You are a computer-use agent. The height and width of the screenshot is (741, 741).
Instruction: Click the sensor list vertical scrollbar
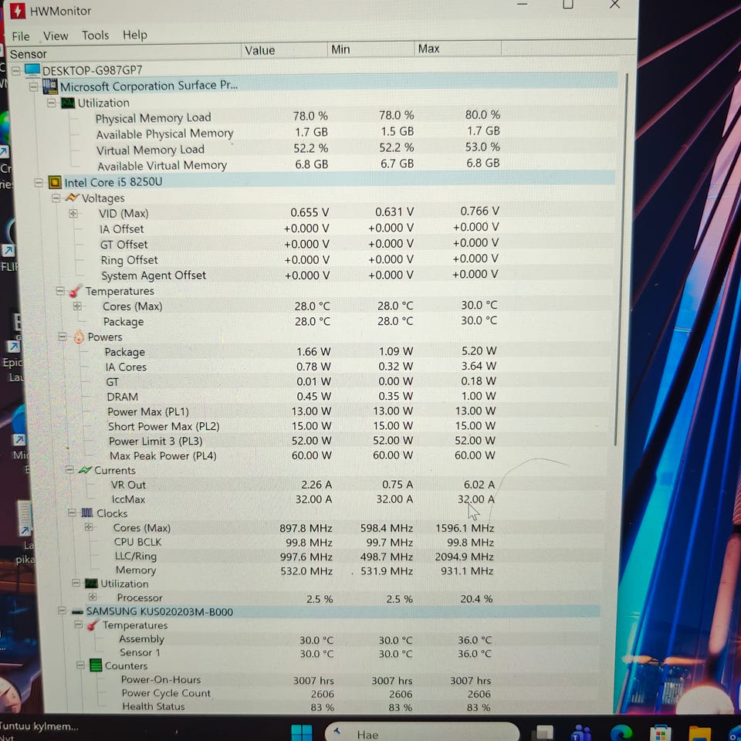click(621, 259)
